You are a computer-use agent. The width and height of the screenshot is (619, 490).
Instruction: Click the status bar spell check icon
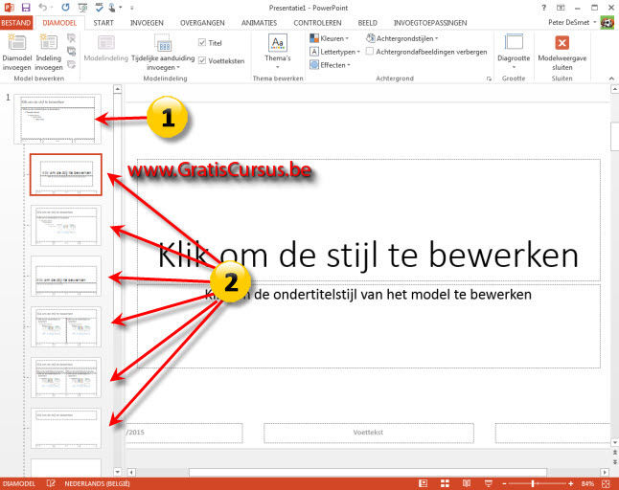[x=51, y=483]
